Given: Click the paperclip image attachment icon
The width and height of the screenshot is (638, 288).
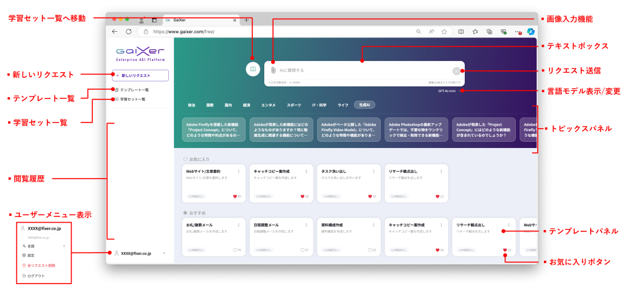Looking at the screenshot, I should click(273, 70).
